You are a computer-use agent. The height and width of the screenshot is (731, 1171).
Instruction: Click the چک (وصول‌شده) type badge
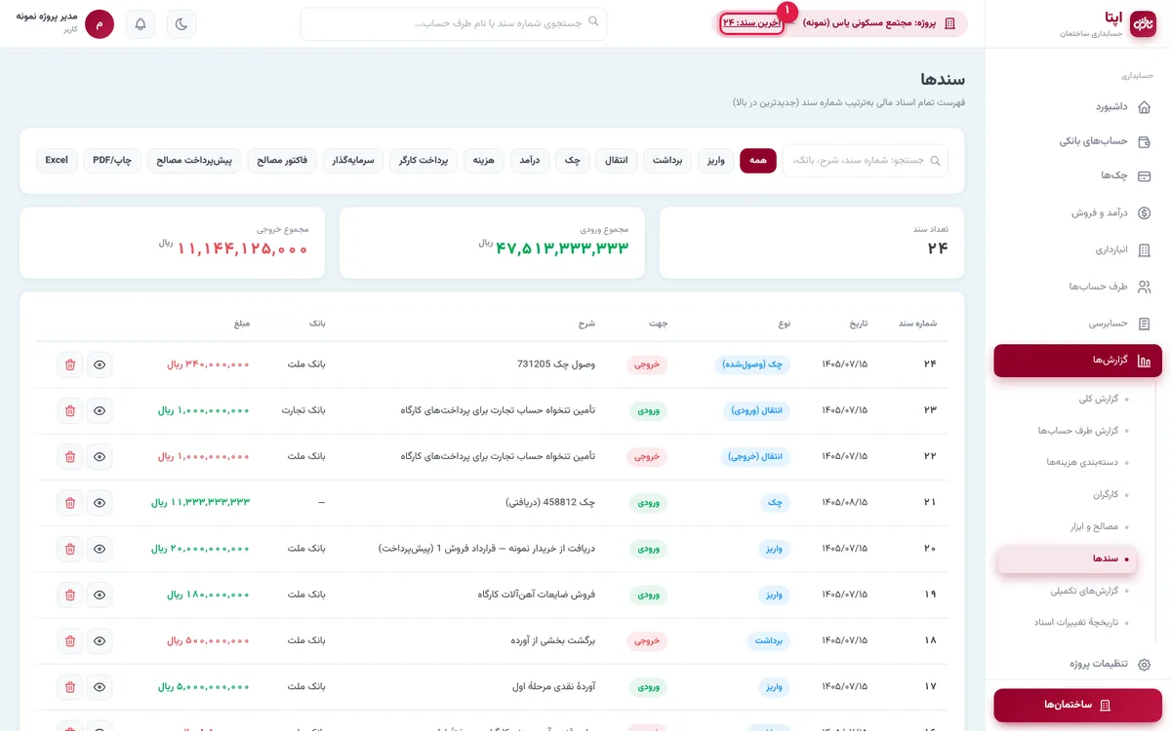click(752, 365)
